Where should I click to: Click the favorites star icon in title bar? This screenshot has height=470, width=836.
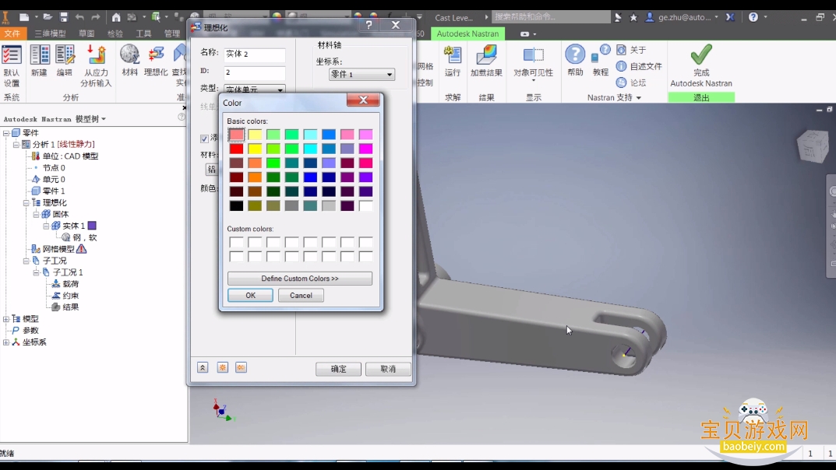point(633,18)
